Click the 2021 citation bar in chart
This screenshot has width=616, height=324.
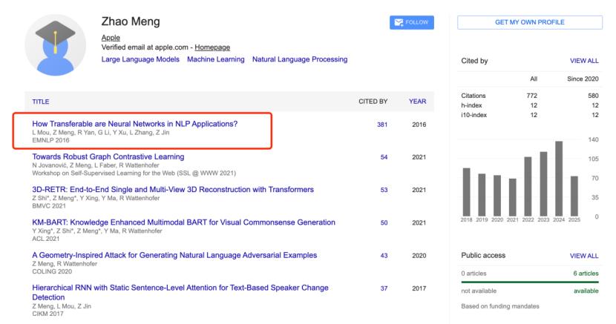512,198
